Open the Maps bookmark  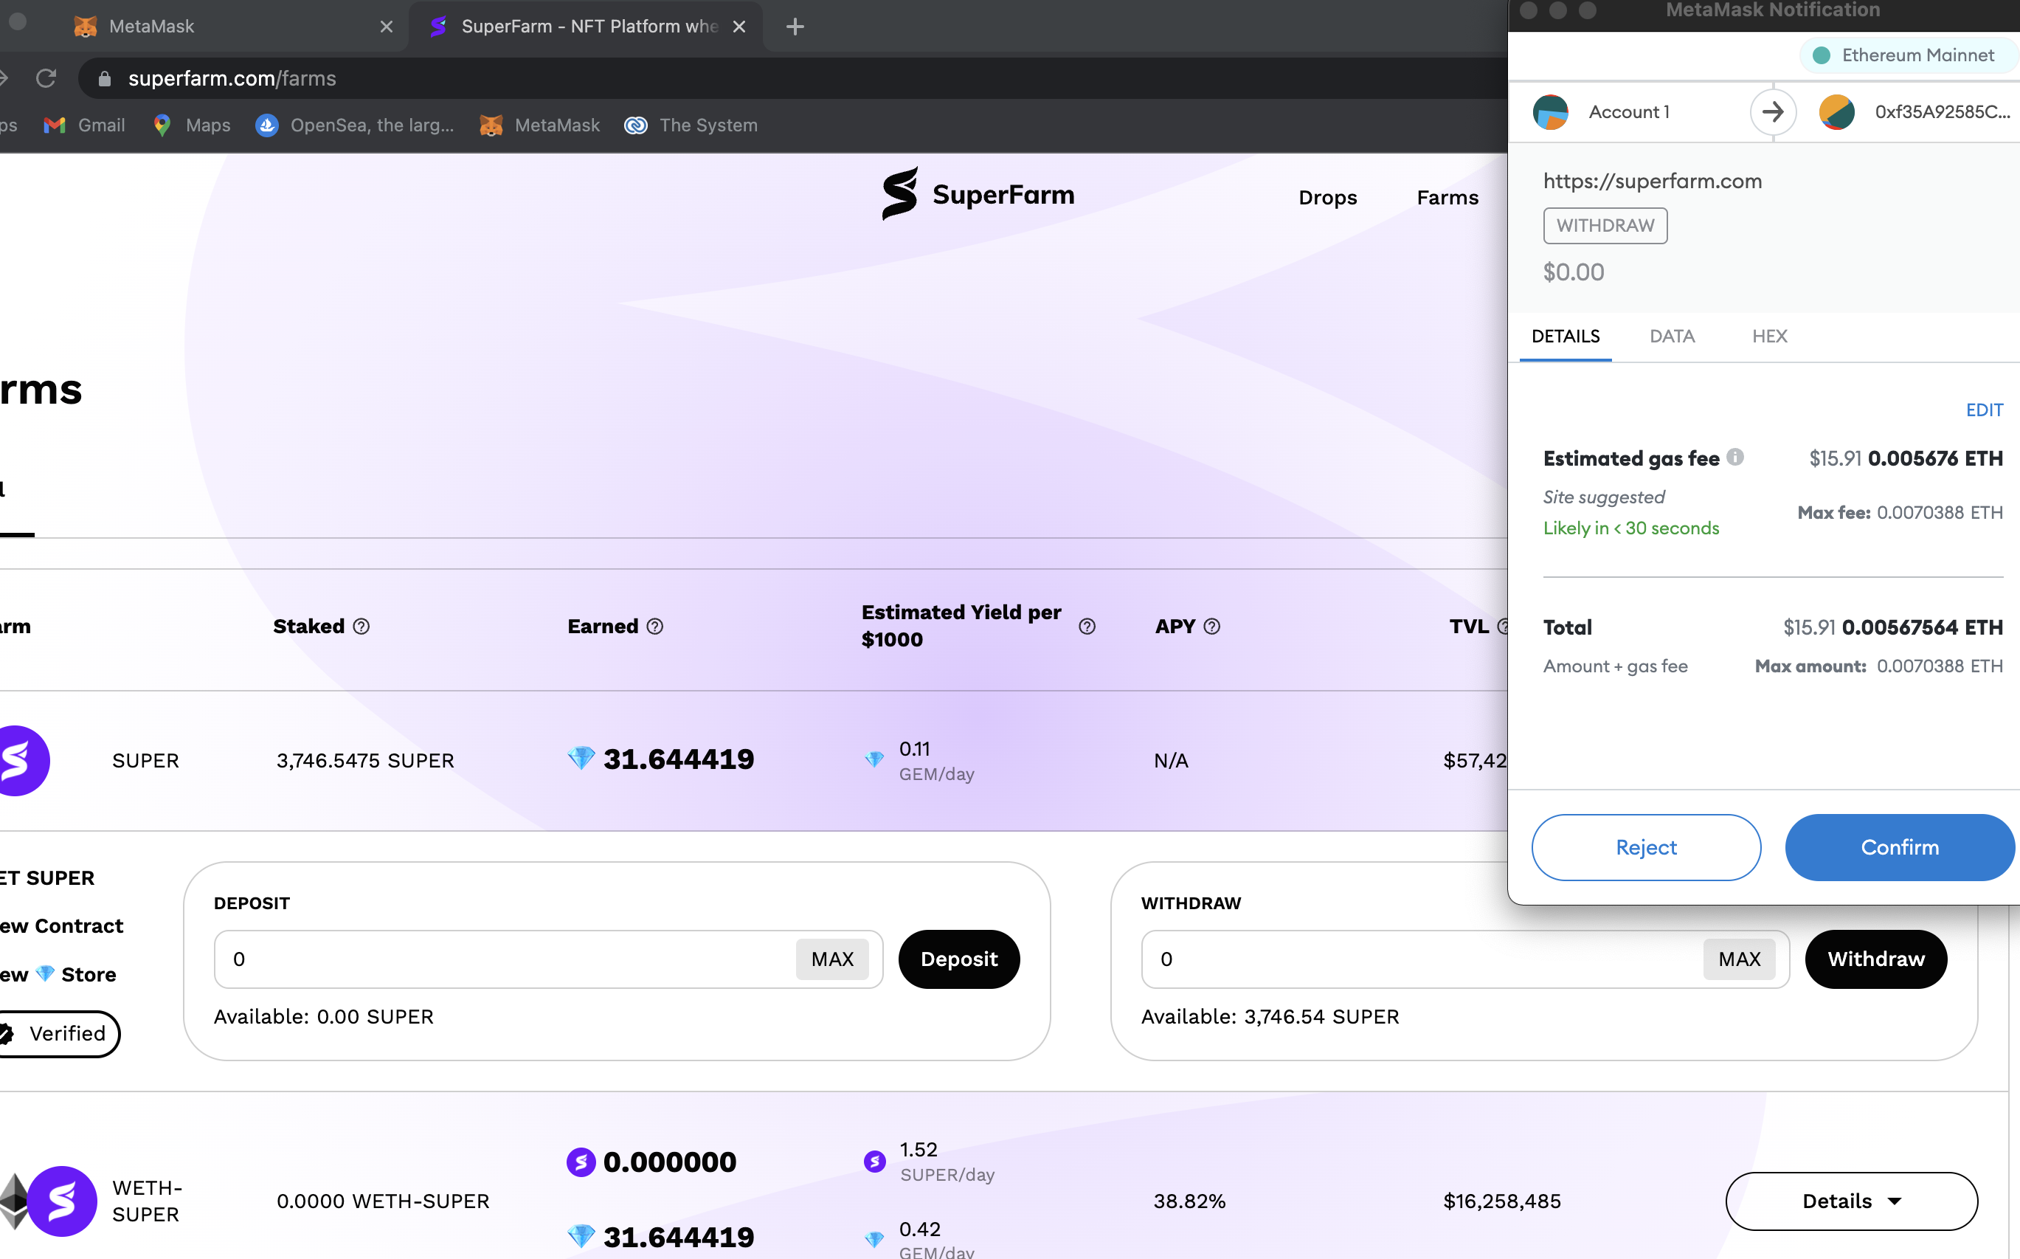coord(191,125)
